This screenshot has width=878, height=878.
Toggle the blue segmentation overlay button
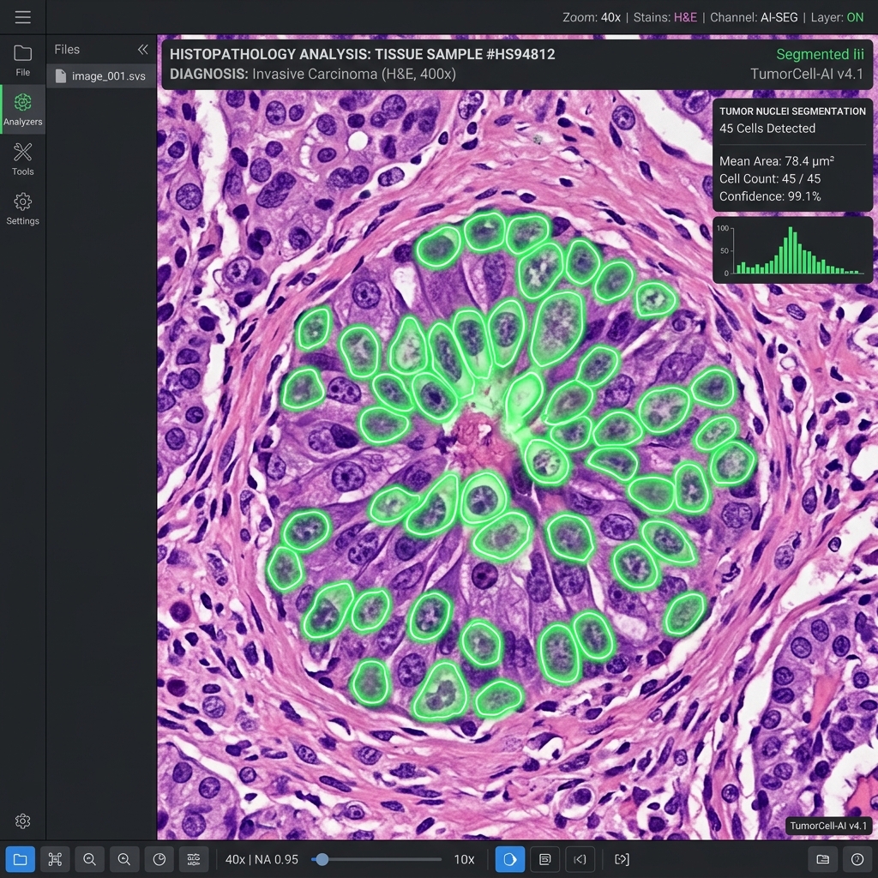coord(510,859)
